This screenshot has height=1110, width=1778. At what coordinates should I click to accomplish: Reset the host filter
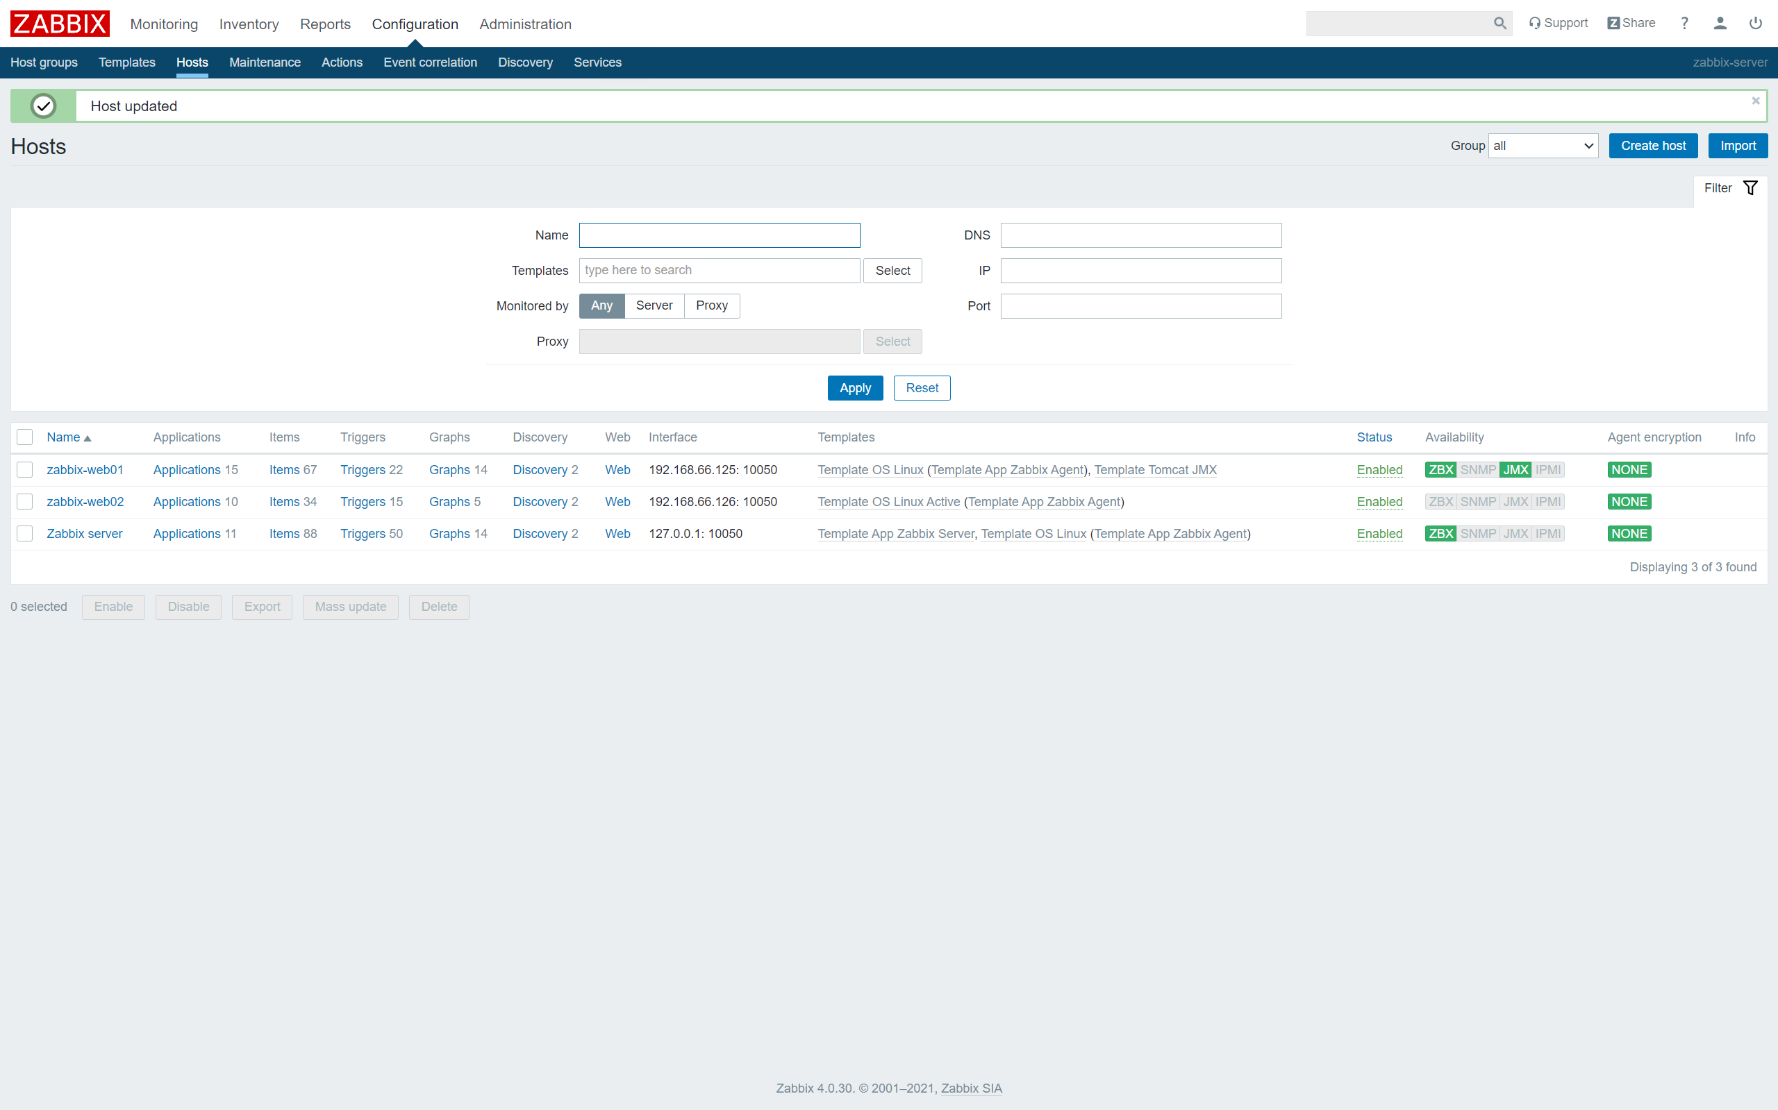pos(922,387)
